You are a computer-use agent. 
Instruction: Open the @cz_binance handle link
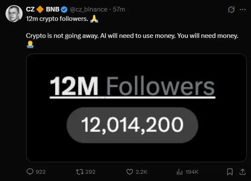coord(89,9)
